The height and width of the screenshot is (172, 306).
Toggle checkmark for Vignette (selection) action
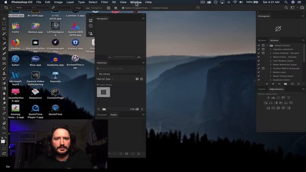(x=259, y=49)
